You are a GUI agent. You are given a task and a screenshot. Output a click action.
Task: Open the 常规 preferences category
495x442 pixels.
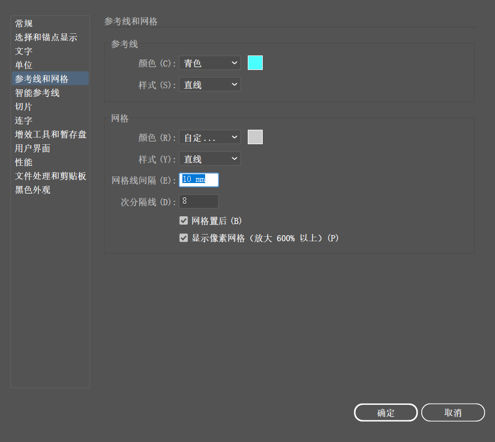point(24,23)
